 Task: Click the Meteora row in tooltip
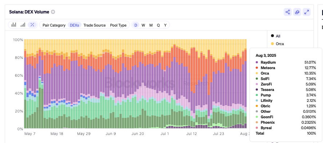286,68
